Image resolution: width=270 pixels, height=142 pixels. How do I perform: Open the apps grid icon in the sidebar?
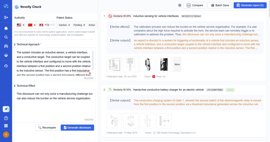[6, 126]
